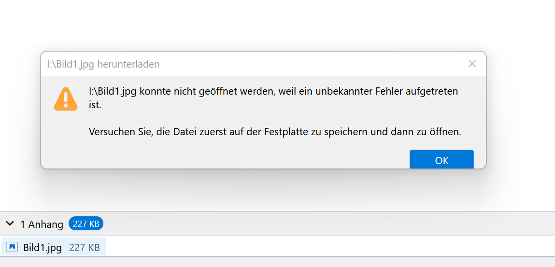This screenshot has width=555, height=267.
Task: Click the blue 227 KB badge
Action: click(86, 224)
